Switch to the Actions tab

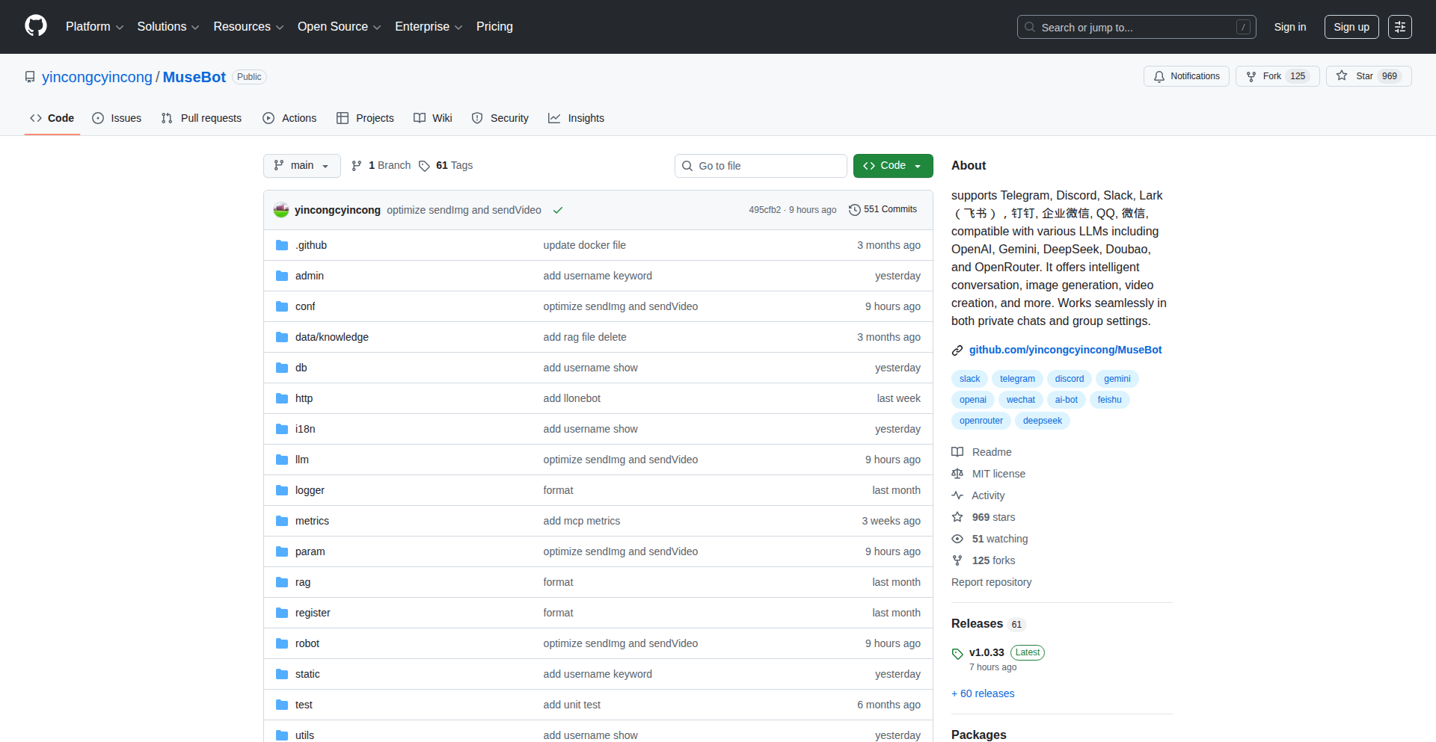pos(289,118)
